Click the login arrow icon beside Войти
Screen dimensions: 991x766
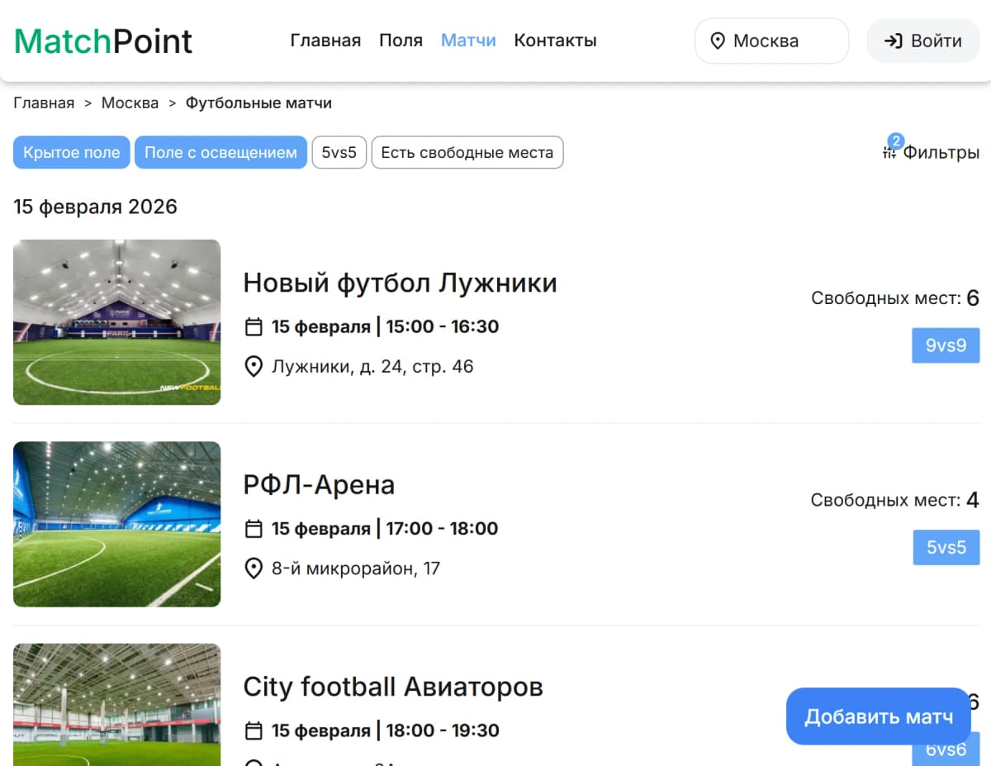pos(894,40)
